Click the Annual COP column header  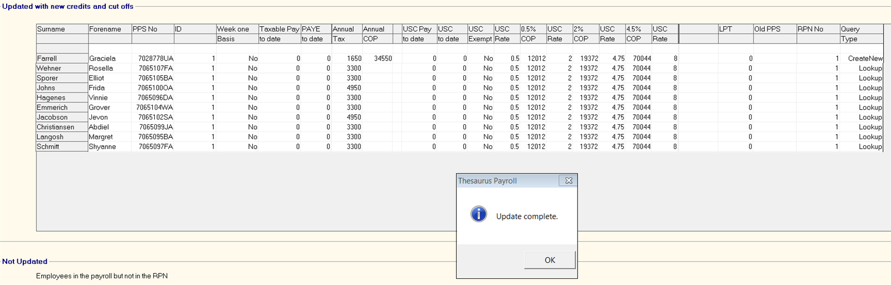(377, 34)
